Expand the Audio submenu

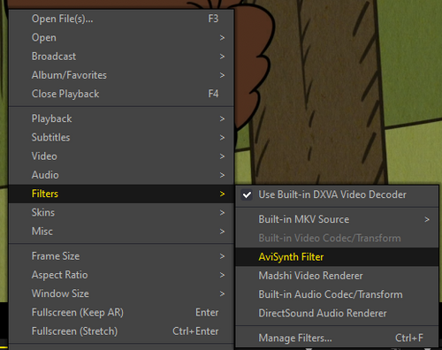pyautogui.click(x=121, y=175)
